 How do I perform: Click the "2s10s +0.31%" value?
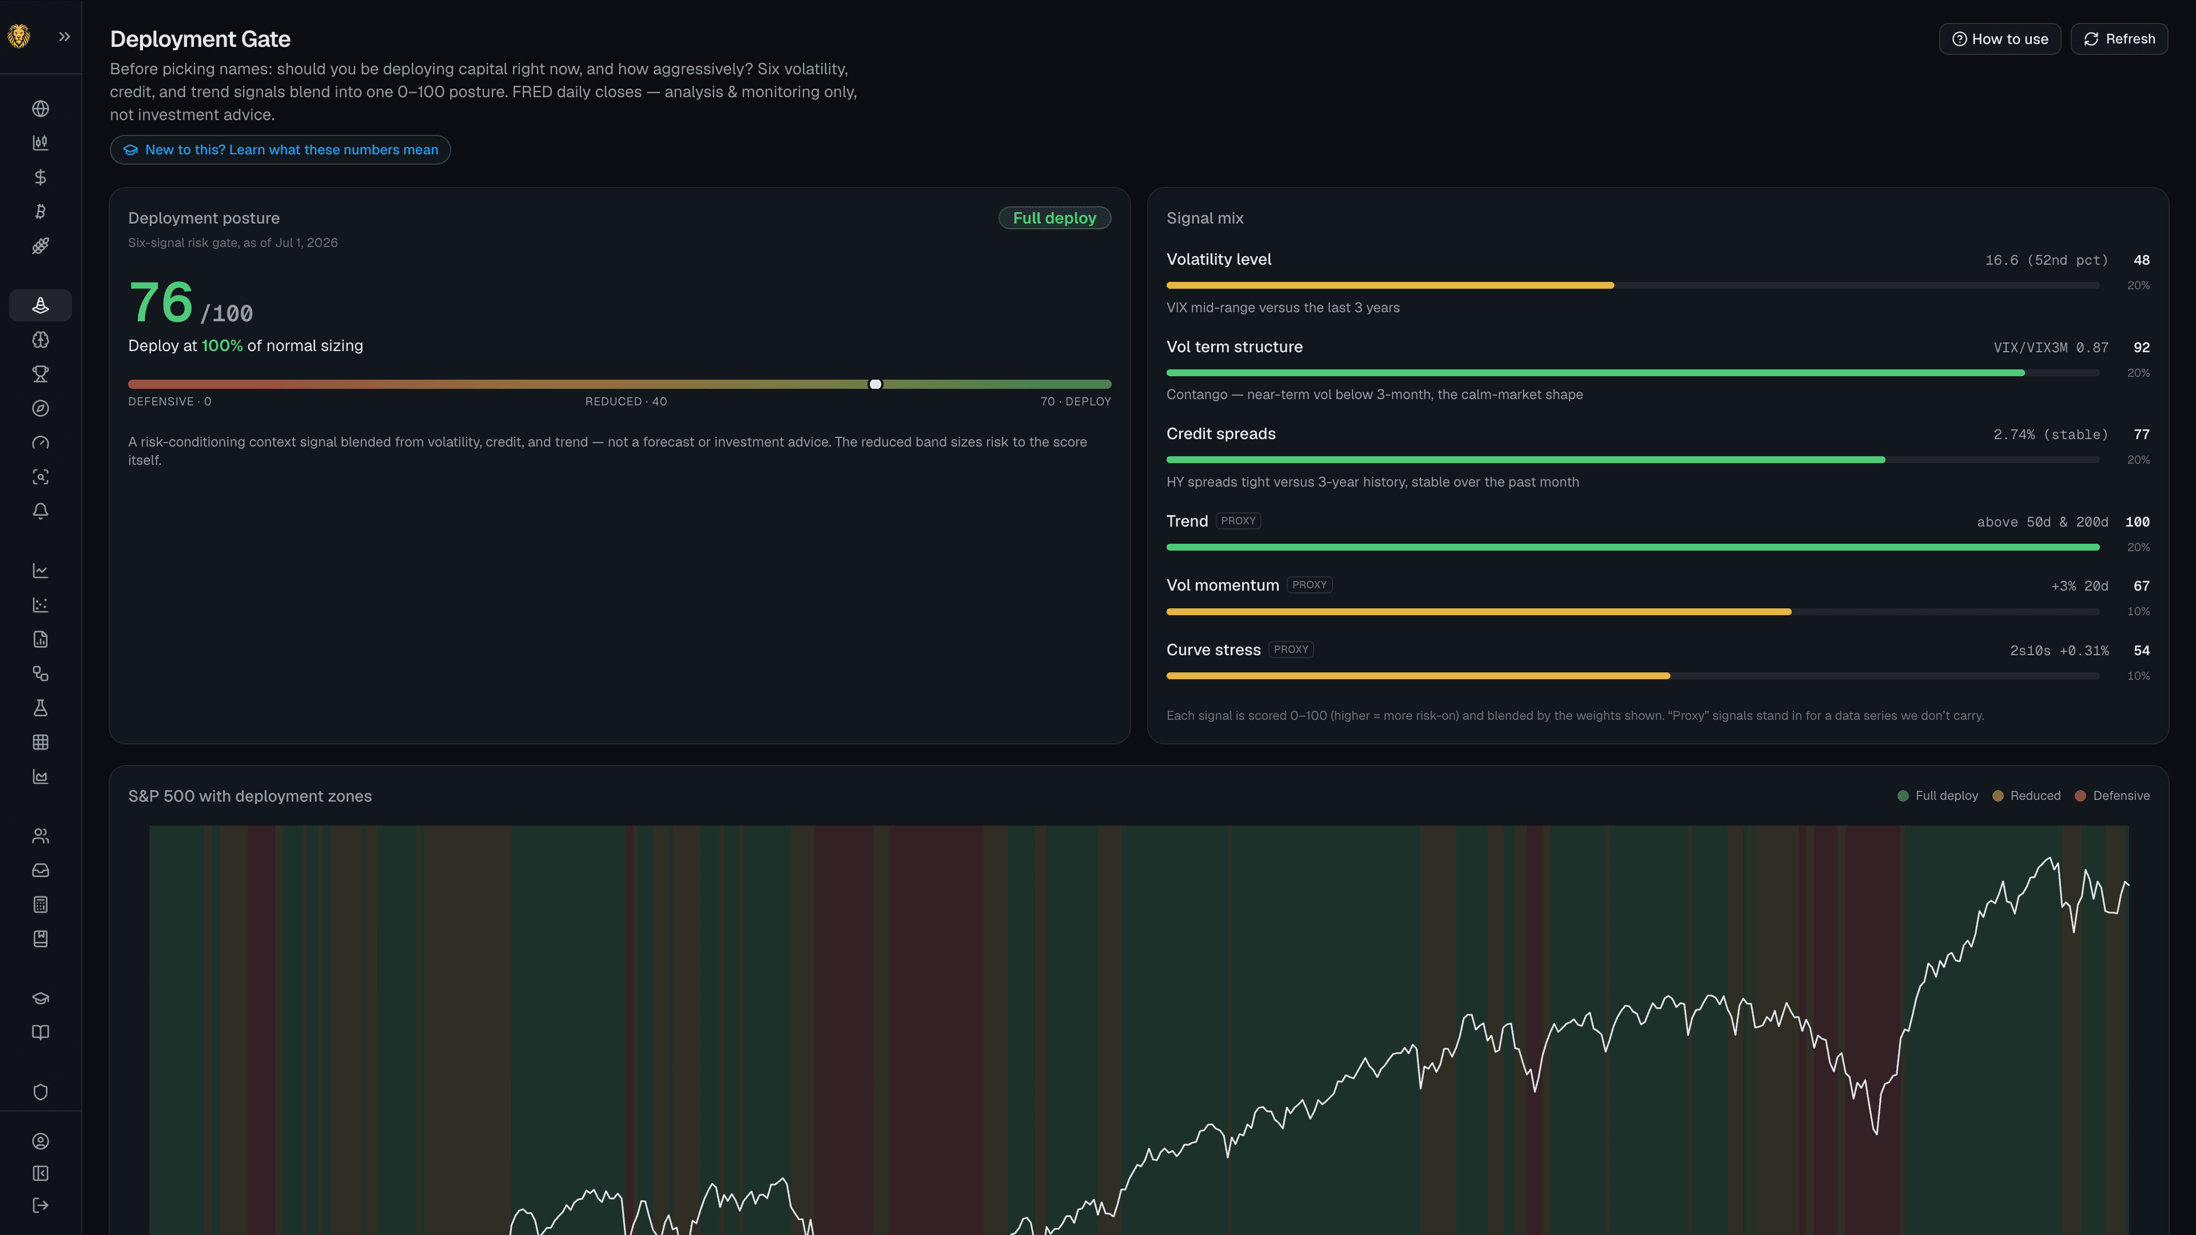pos(2059,651)
